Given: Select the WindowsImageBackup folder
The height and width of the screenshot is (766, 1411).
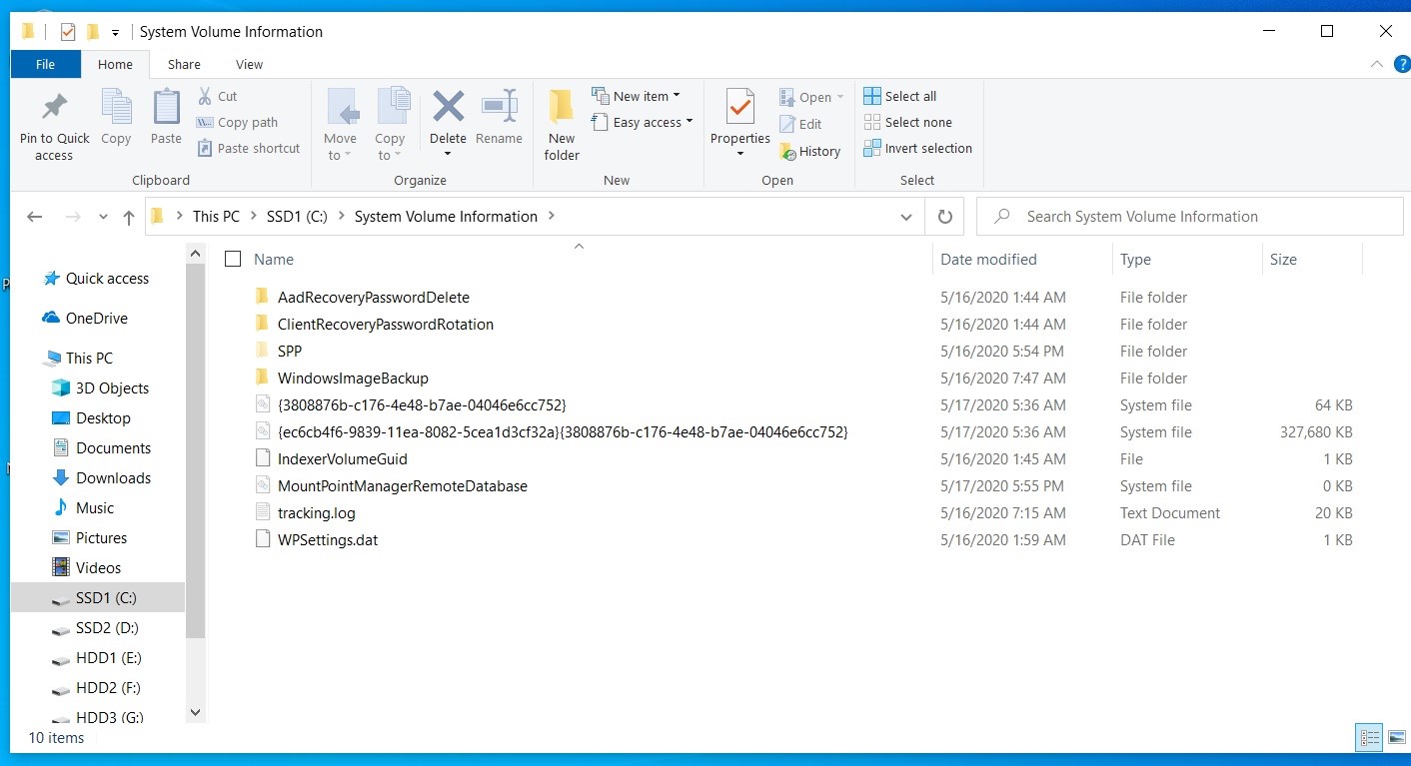Looking at the screenshot, I should [x=353, y=378].
